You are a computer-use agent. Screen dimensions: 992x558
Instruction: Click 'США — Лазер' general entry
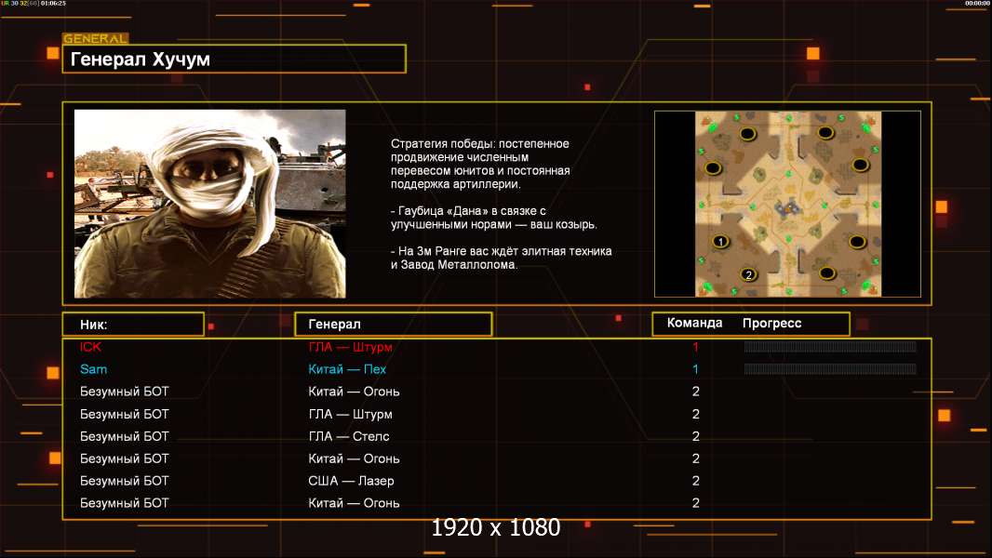tap(351, 481)
